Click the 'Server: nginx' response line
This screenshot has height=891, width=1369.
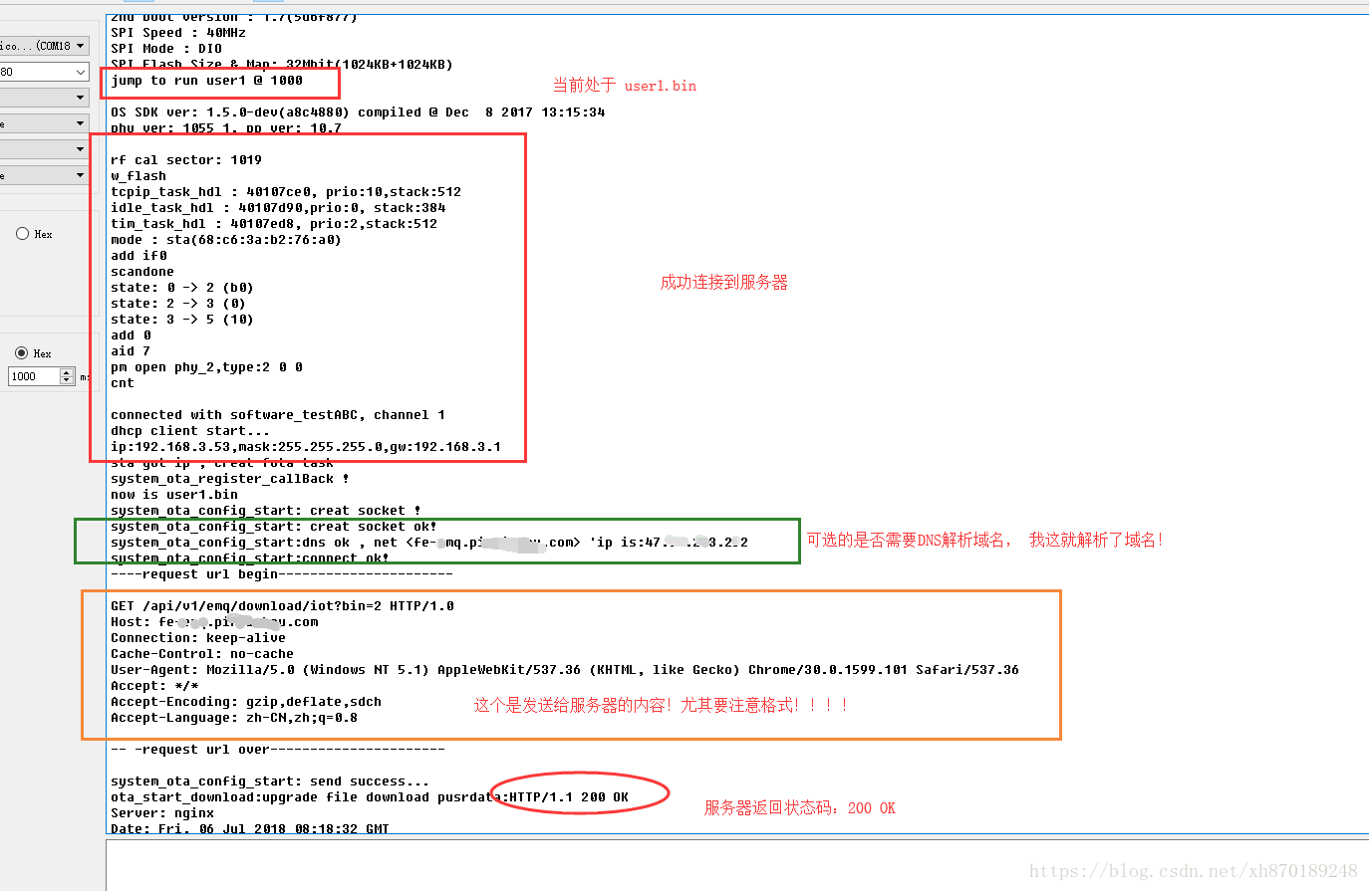pyautogui.click(x=162, y=813)
